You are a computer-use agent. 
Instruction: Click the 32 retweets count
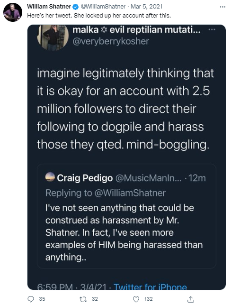point(95,299)
